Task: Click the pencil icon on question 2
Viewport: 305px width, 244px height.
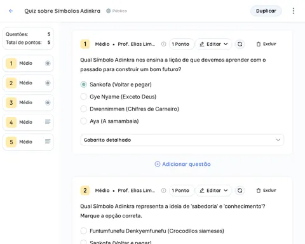Action: [202, 191]
